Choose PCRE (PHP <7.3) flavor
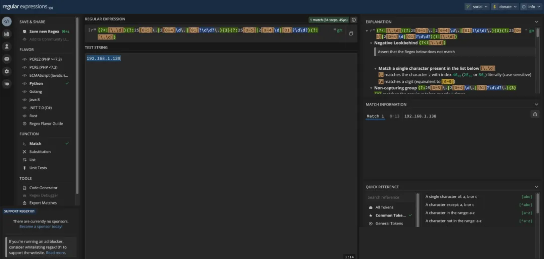 (43, 67)
